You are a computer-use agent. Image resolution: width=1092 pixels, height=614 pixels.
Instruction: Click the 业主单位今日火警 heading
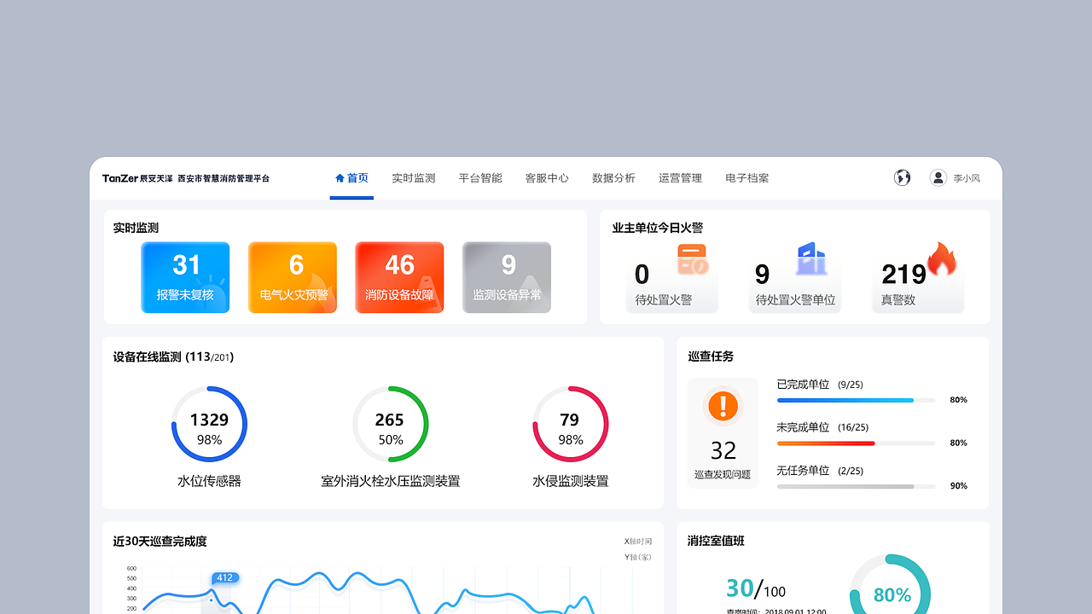coord(658,228)
